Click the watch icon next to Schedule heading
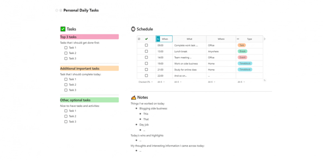 (x=133, y=29)
